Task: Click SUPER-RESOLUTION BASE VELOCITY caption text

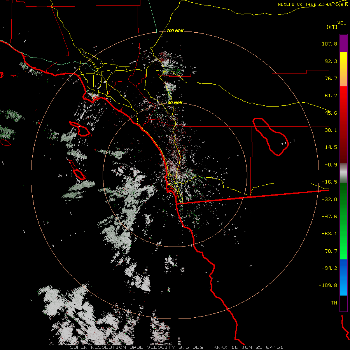Action: point(123,347)
